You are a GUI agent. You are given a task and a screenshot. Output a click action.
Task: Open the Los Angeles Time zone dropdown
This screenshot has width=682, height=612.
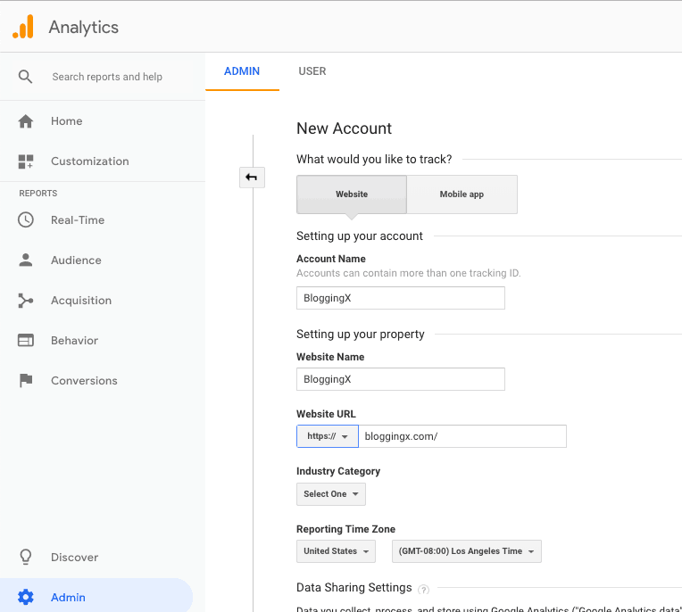(x=466, y=551)
